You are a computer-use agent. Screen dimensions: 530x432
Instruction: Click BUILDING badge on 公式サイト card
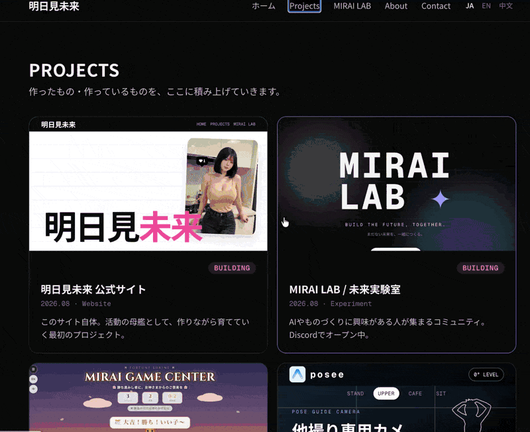[x=232, y=268]
